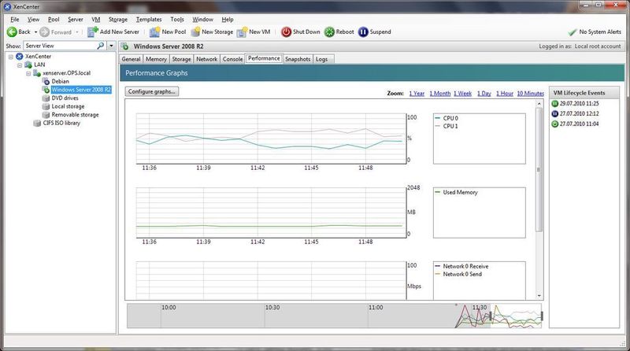Collapse the LAN pool node
The image size is (630, 351).
pyautogui.click(x=19, y=65)
